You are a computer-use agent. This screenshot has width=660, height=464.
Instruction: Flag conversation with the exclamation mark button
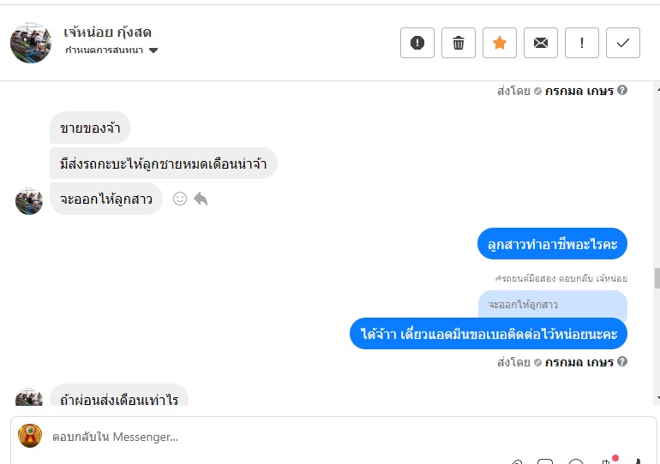(x=582, y=43)
